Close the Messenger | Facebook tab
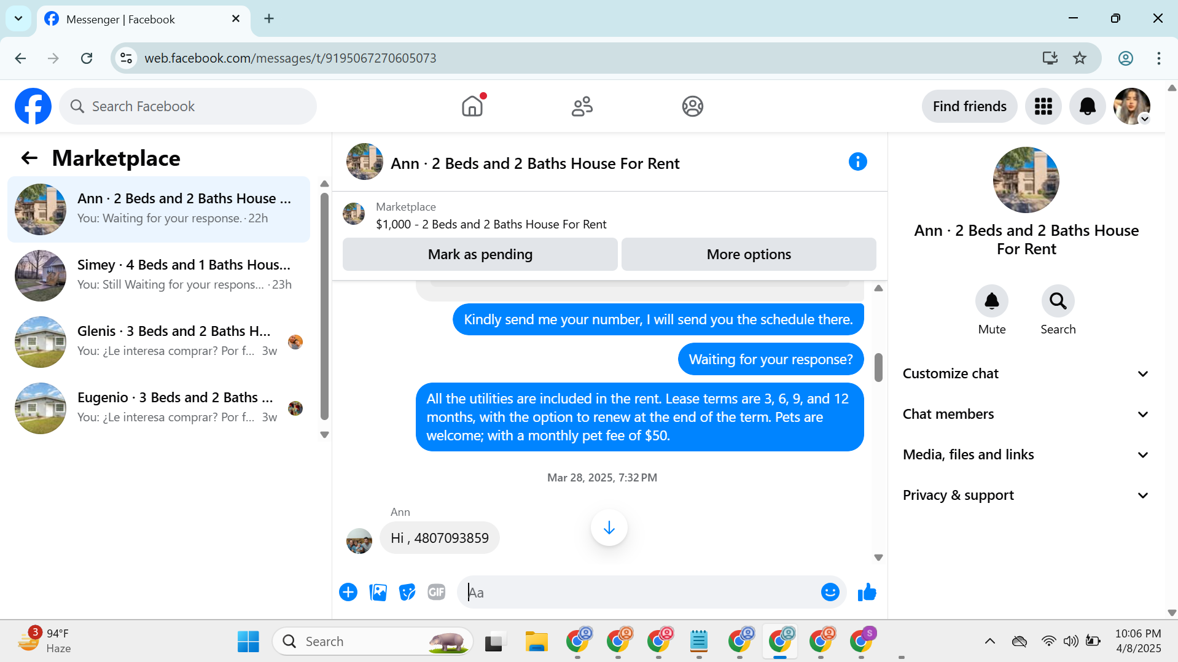This screenshot has width=1178, height=662. click(235, 19)
